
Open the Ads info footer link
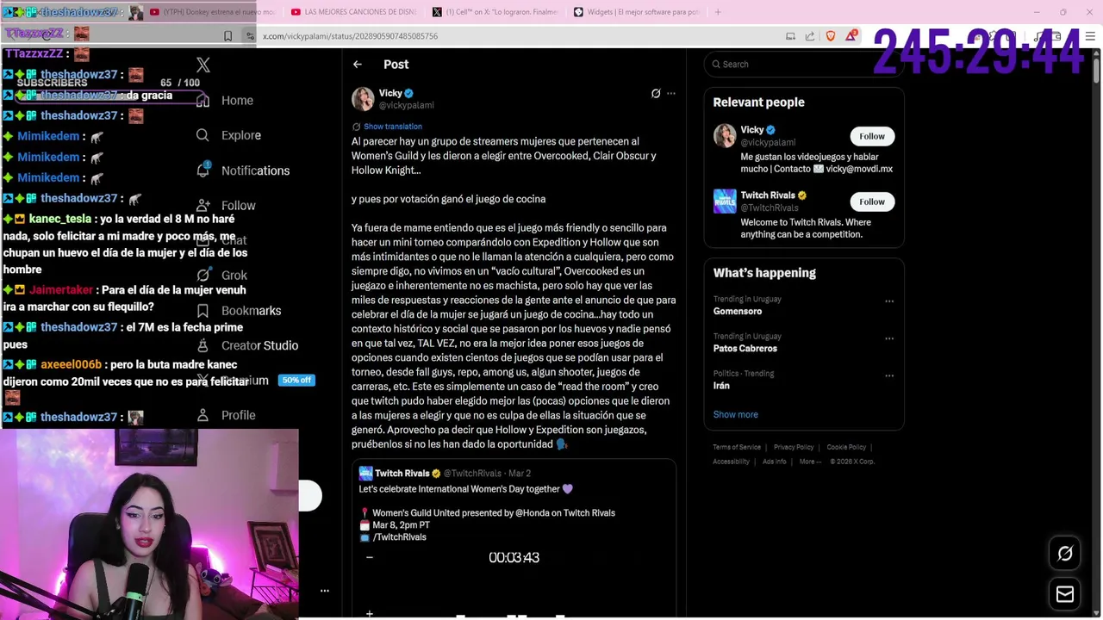click(x=774, y=462)
